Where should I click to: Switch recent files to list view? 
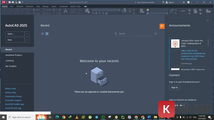click(43, 34)
